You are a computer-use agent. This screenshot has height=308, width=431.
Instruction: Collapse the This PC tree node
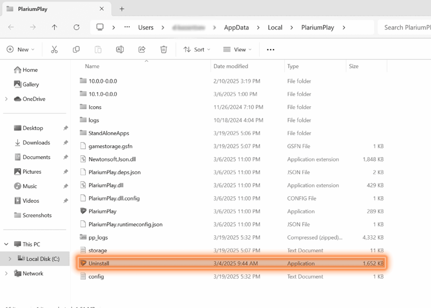pos(6,244)
